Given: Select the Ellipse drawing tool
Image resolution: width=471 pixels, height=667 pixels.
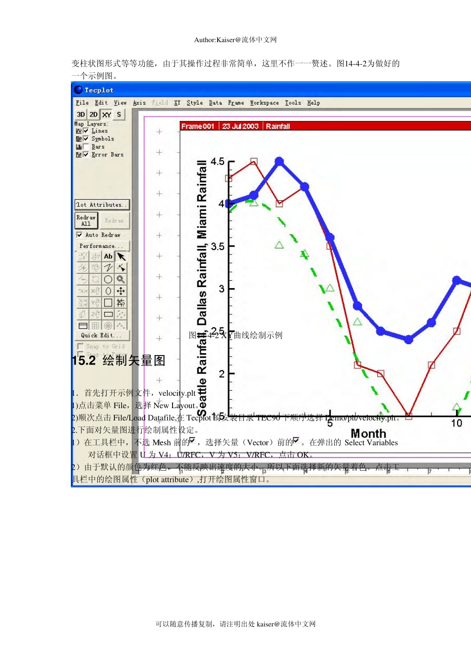Looking at the screenshot, I should pos(108,291).
